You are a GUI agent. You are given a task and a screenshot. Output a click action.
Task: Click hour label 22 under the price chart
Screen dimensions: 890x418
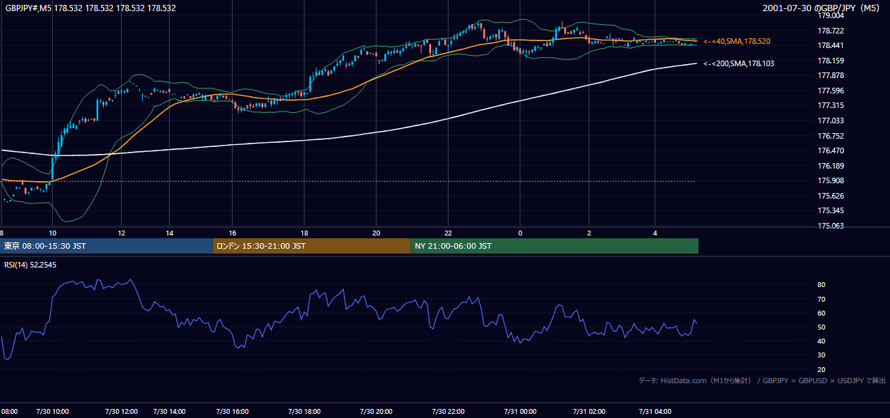(448, 233)
